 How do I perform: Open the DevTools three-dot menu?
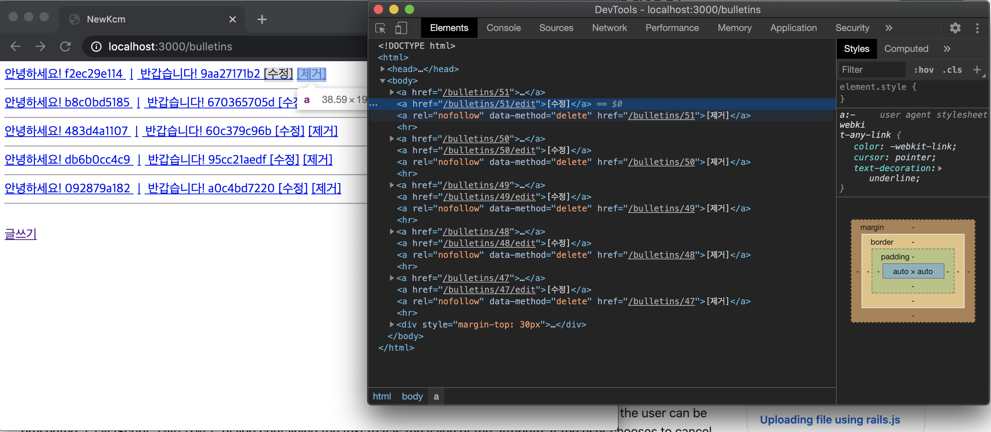pyautogui.click(x=977, y=28)
